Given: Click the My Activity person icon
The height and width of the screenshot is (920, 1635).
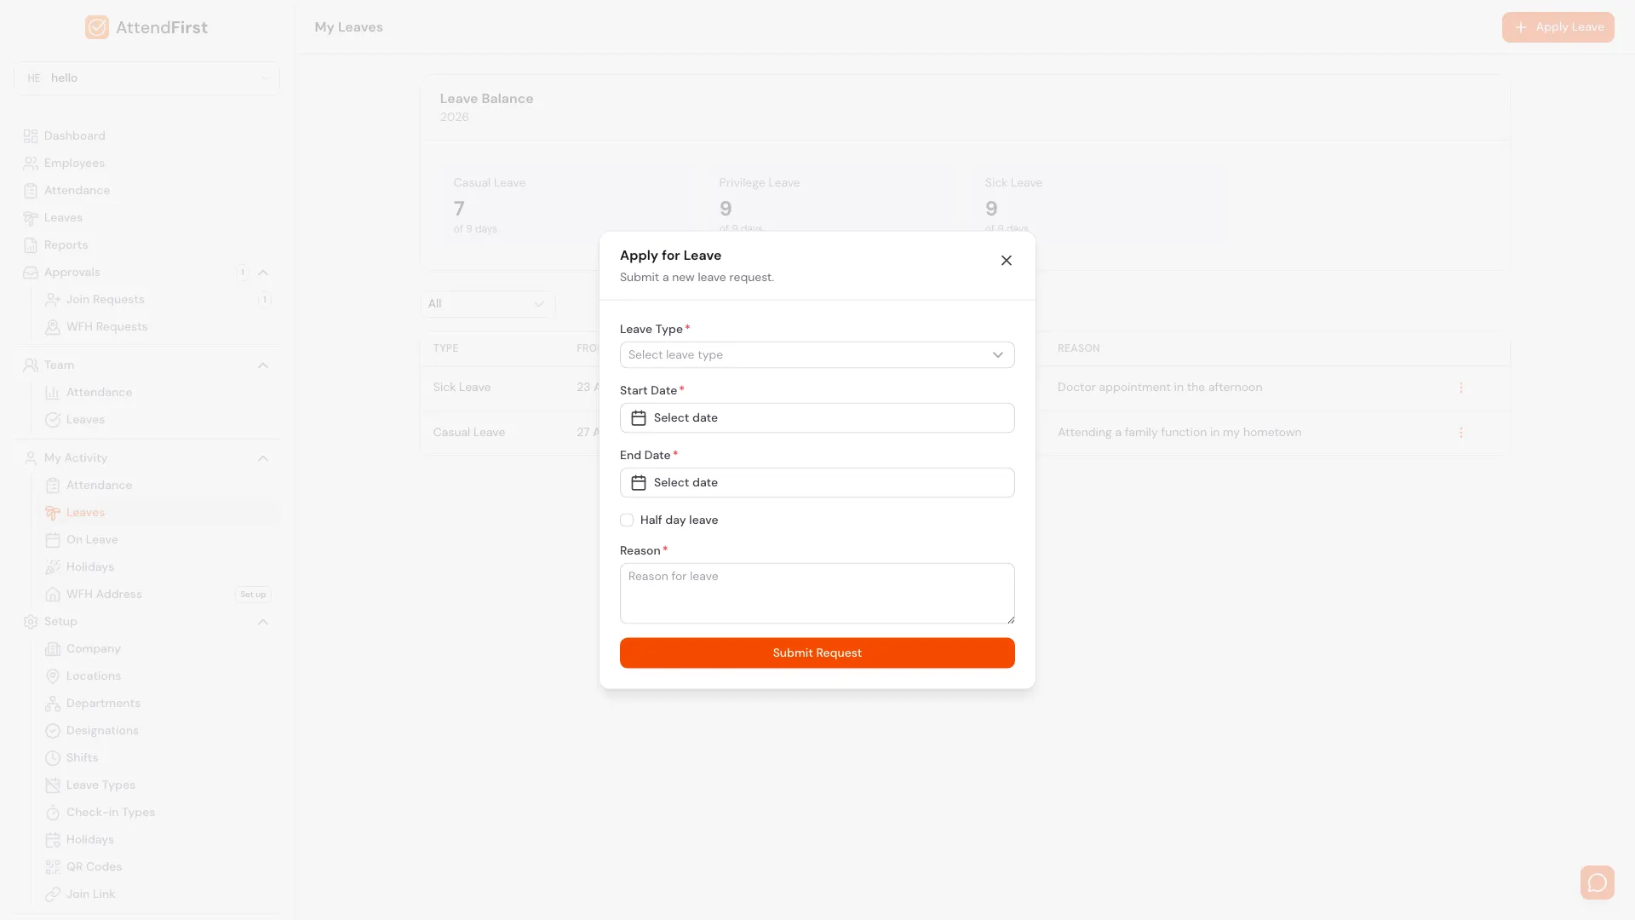Looking at the screenshot, I should [31, 458].
